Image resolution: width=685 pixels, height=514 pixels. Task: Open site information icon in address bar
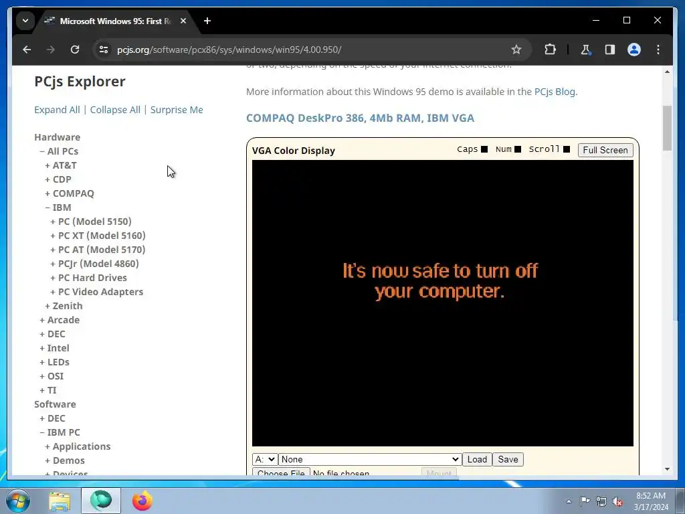coord(104,50)
